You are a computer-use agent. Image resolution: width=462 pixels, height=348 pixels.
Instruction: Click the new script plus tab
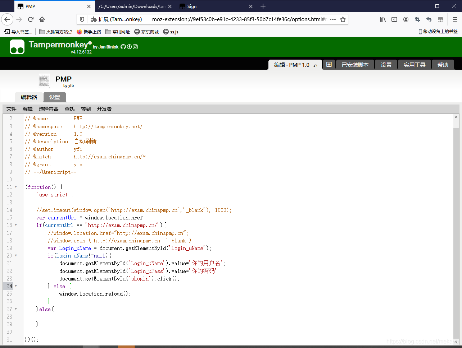click(329, 64)
